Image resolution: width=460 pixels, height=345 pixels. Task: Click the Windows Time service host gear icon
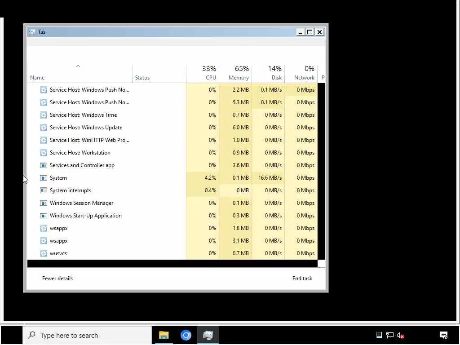click(44, 115)
